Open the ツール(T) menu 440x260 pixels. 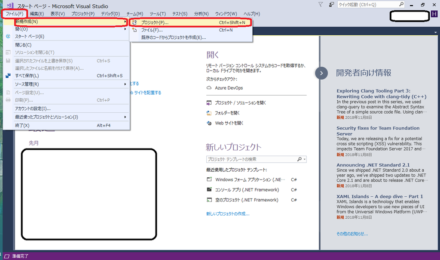(x=157, y=14)
